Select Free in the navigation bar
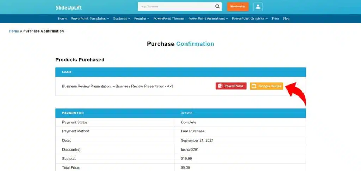The image size is (361, 171). 275,19
